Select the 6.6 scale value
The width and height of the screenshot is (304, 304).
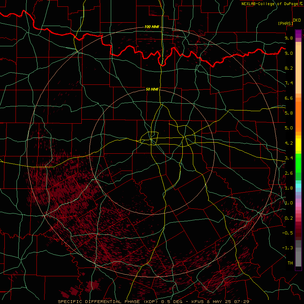[x=289, y=98]
